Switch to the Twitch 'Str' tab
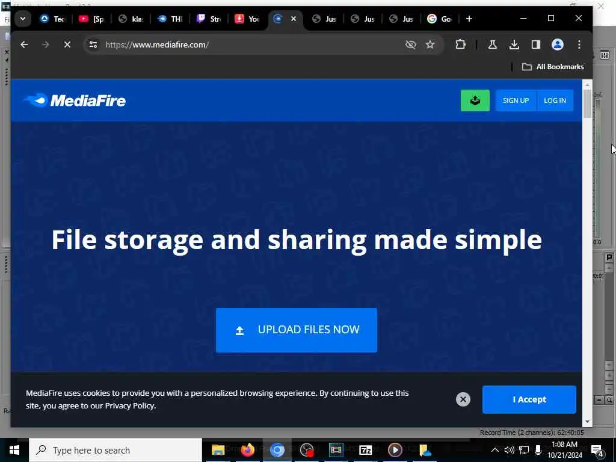Viewport: 616px width, 462px height. 209,19
